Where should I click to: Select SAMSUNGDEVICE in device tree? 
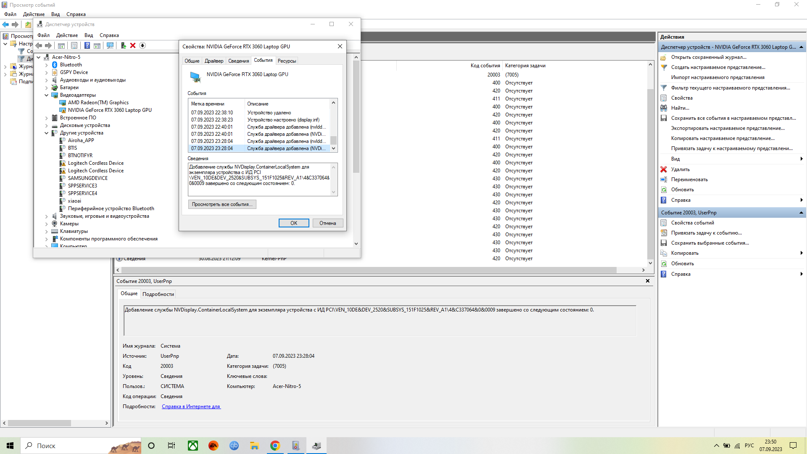88,178
